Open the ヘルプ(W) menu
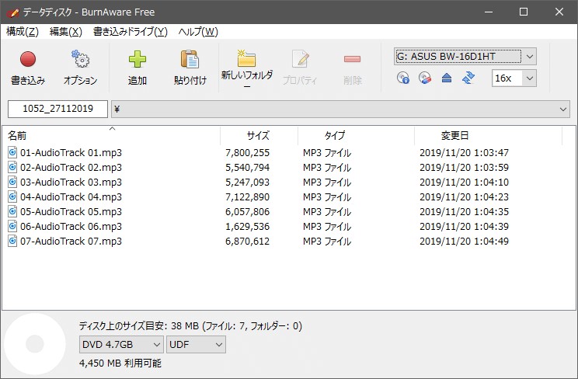 tap(198, 32)
